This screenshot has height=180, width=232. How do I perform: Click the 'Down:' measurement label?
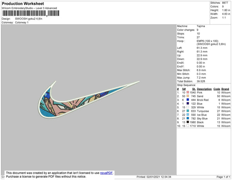point(181,59)
